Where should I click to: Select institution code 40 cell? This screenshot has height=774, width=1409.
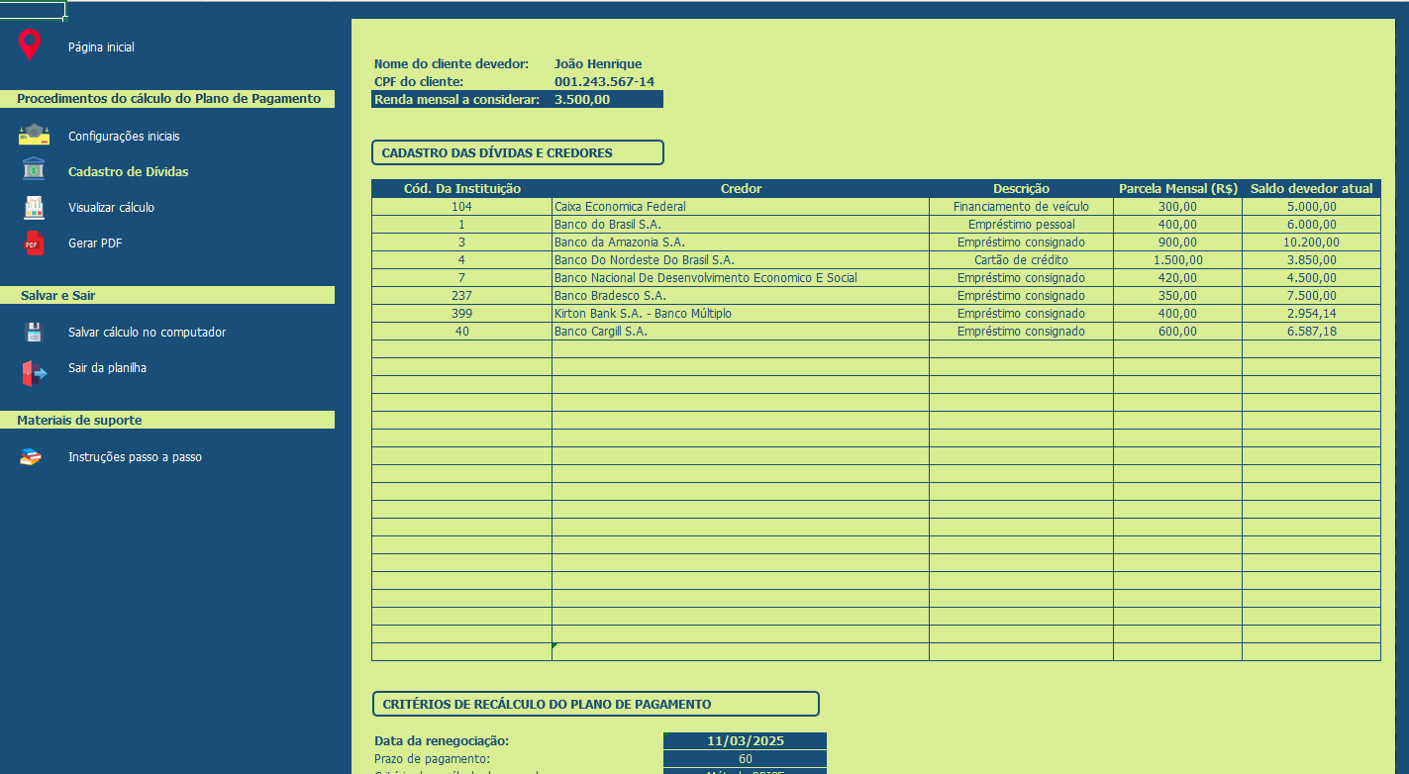[461, 332]
